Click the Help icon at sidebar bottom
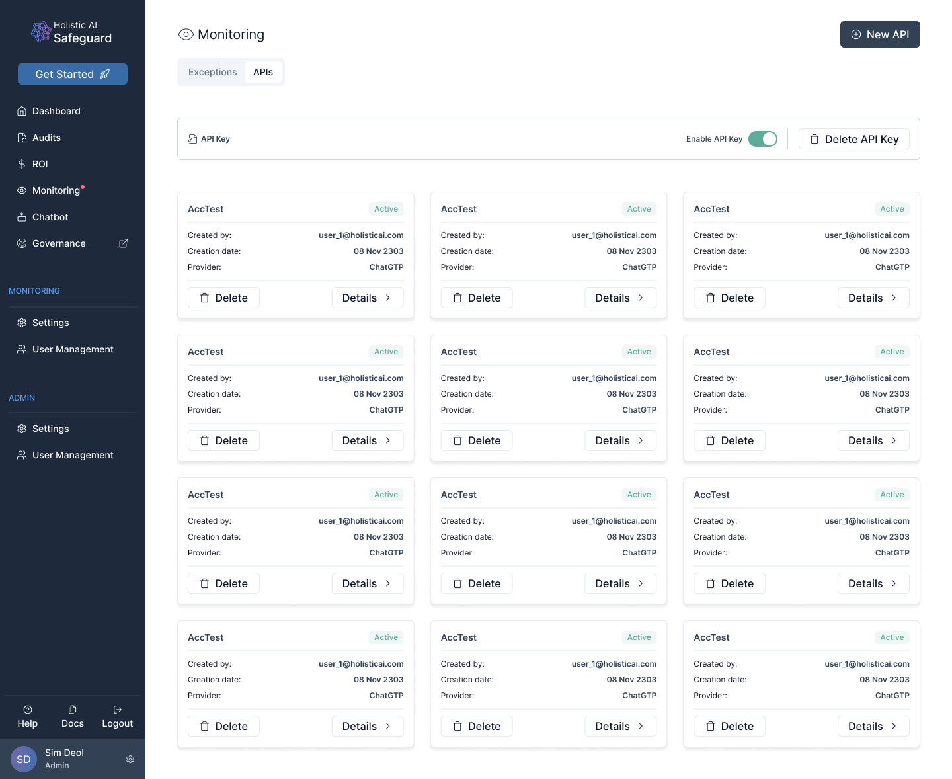The width and height of the screenshot is (952, 779). 28,710
